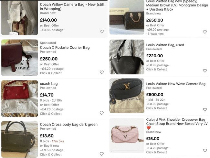Add Louis Vuitton Speedy bag to watchlist

pos(205,32)
